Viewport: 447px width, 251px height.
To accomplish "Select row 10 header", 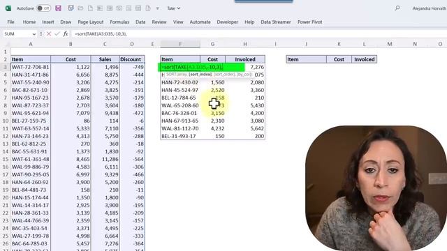I will 5,121.
